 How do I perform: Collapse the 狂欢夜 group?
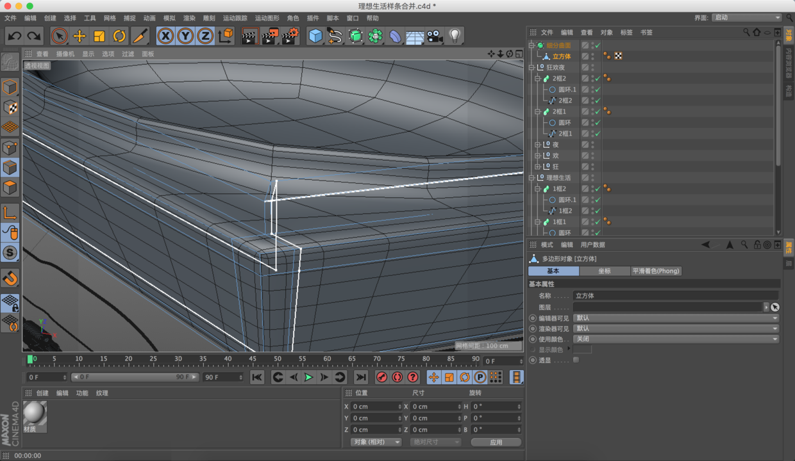[x=531, y=67]
